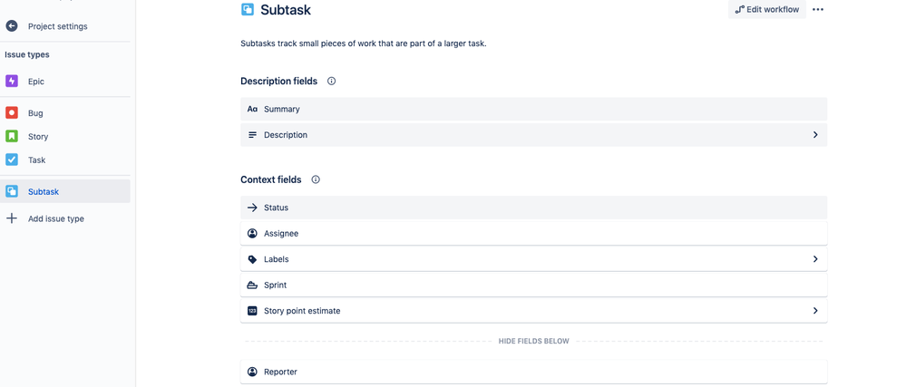Open the three-dot more options menu
906x387 pixels.
(x=818, y=10)
